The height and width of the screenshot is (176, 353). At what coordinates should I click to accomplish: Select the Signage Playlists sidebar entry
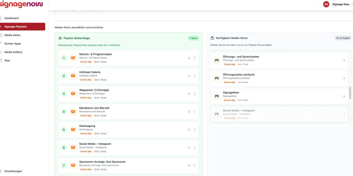point(23,27)
